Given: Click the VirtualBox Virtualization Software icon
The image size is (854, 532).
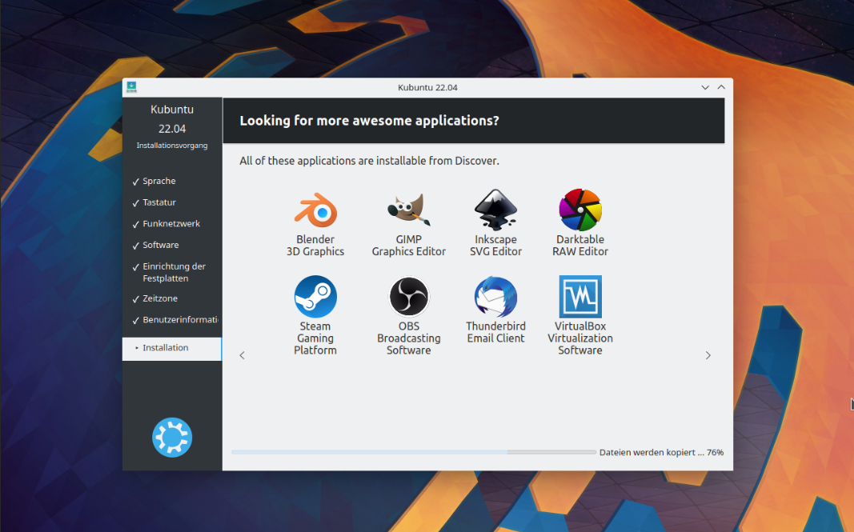Looking at the screenshot, I should 579,296.
